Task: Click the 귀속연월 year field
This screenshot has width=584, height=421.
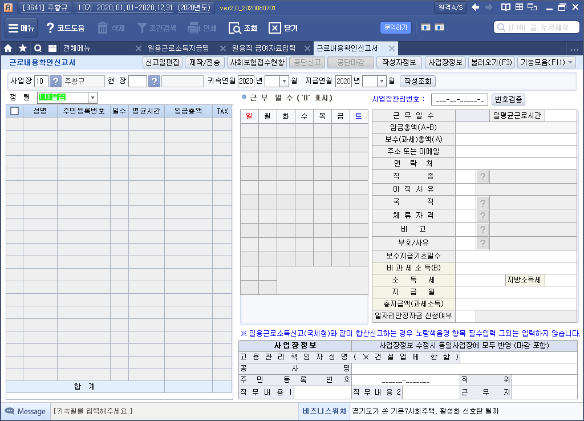Action: pyautogui.click(x=246, y=81)
